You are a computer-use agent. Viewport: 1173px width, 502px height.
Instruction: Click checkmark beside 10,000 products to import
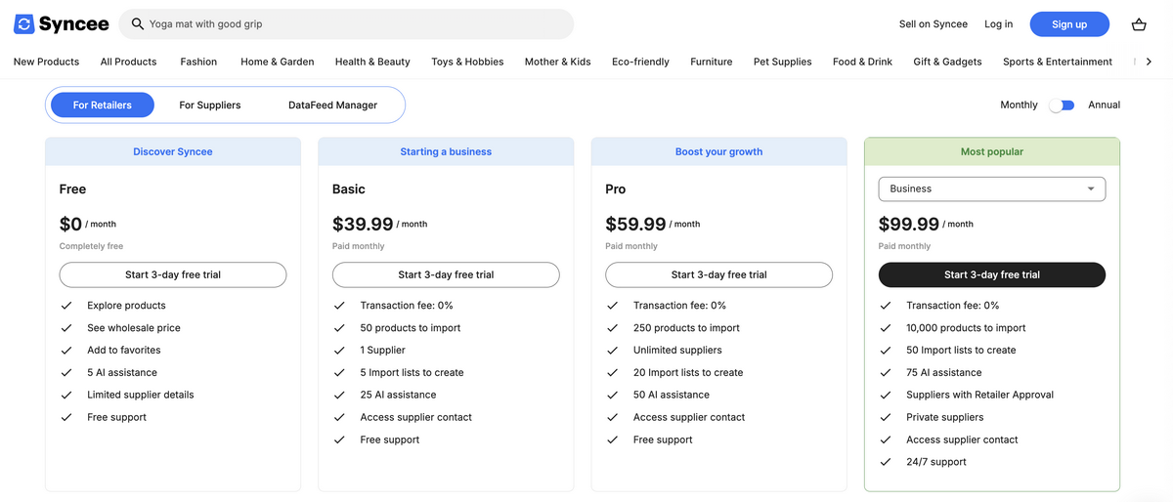click(886, 328)
